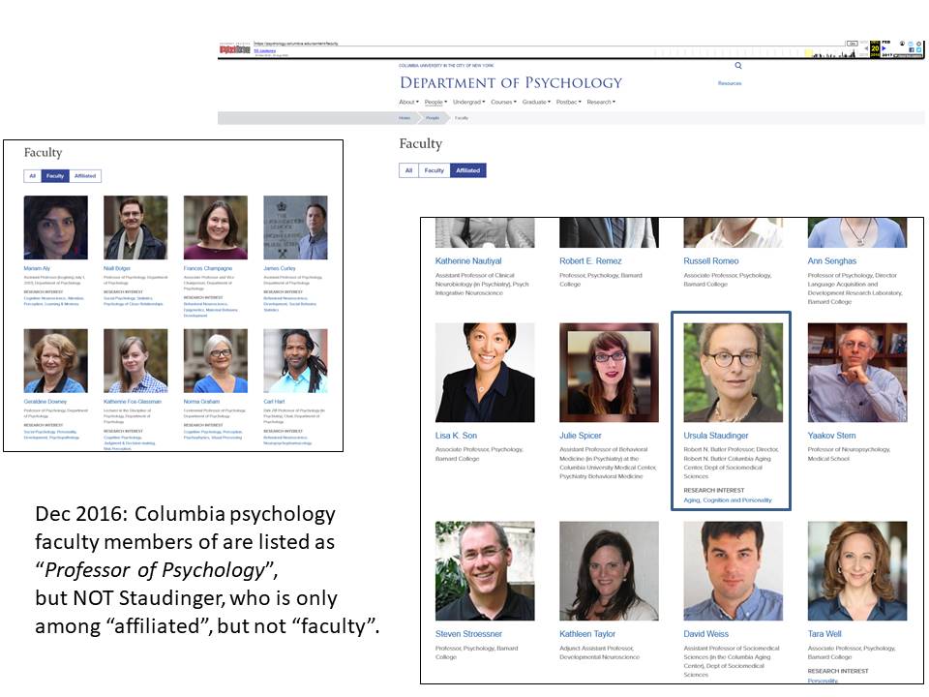Select Lisa K. Son's photo
Screen dimensions: 929x697
click(x=485, y=373)
